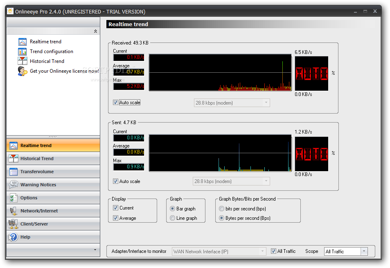Select Bytes per second (Bps) option
This screenshot has width=390, height=268.
[221, 218]
